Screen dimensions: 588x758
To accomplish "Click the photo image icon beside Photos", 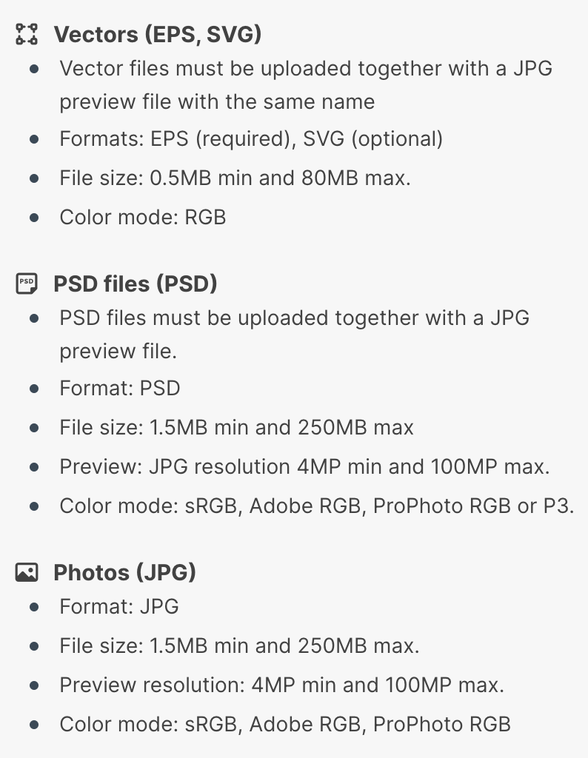I will coord(27,572).
